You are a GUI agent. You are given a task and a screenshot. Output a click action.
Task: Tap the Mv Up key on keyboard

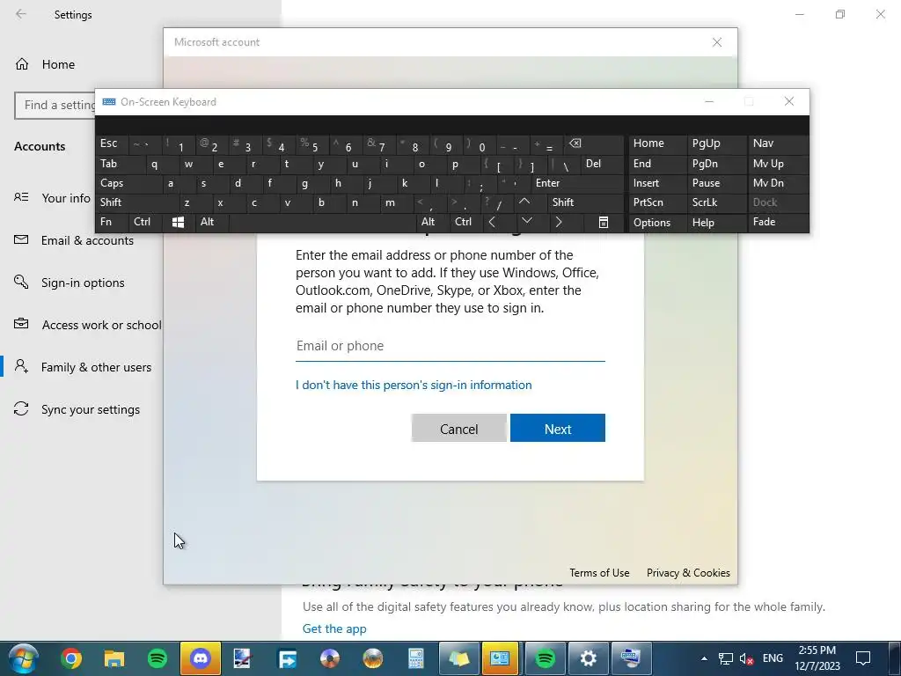pos(778,164)
